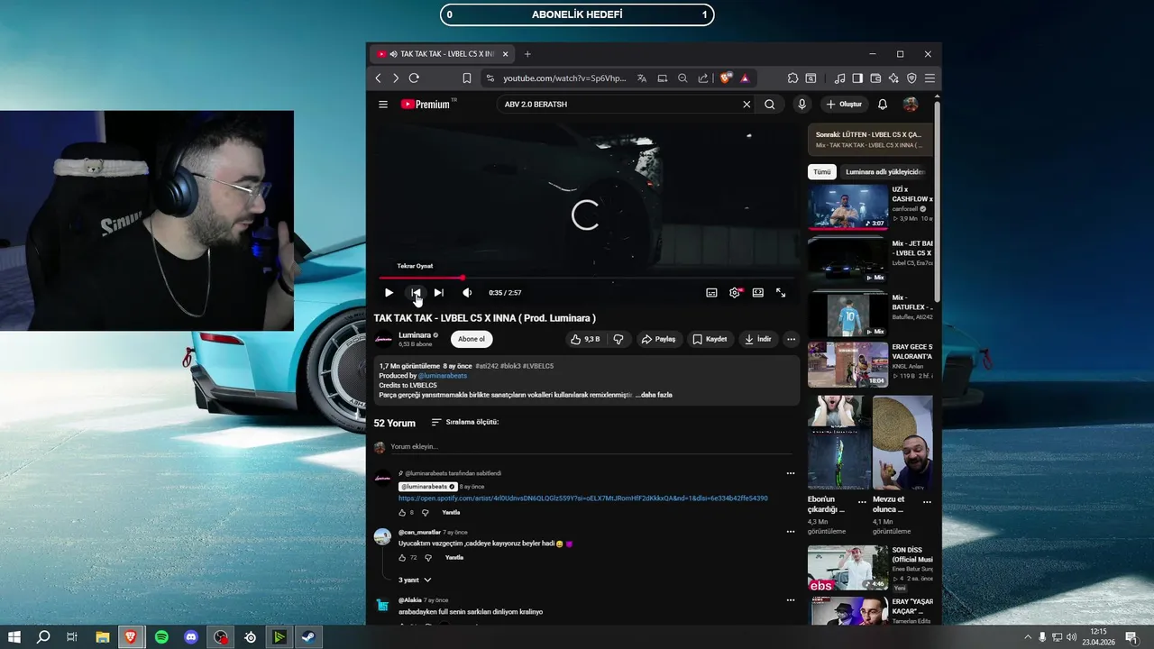
Task: Open browser extensions puzzle icon
Action: 792,78
